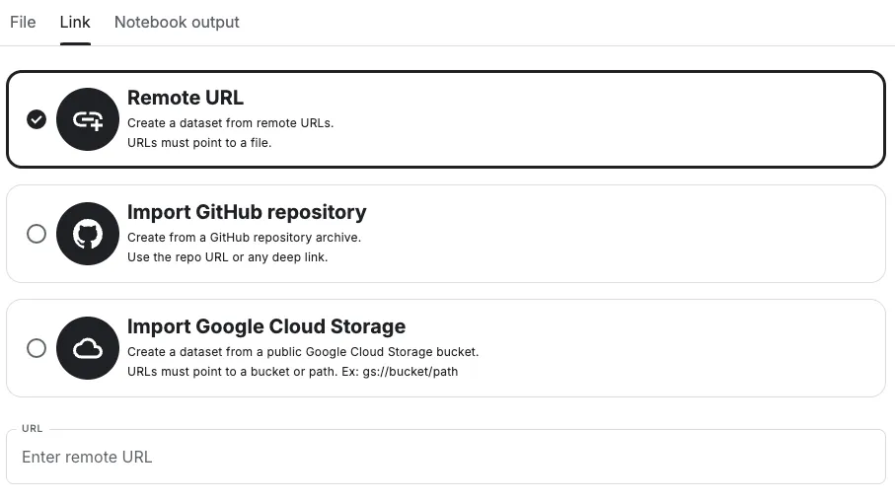Click the Enter remote URL input field
The width and height of the screenshot is (895, 501).
pos(445,457)
